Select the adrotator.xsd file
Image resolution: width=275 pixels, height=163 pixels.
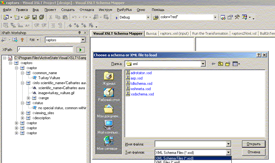pyautogui.click(x=139, y=73)
